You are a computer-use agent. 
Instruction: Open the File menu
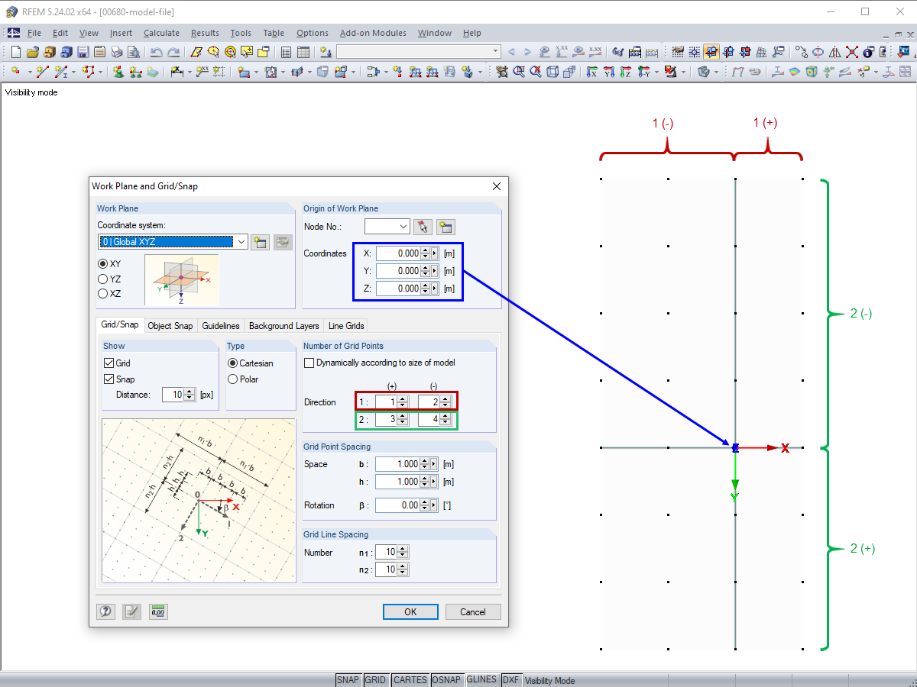[x=34, y=33]
